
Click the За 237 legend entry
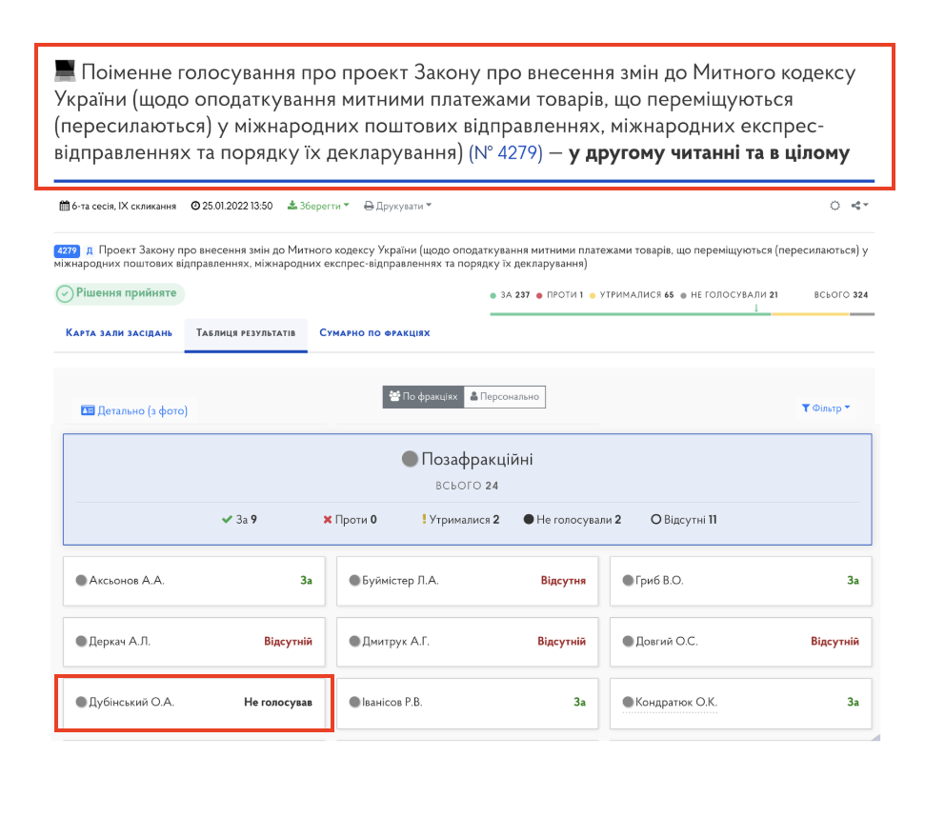(510, 295)
